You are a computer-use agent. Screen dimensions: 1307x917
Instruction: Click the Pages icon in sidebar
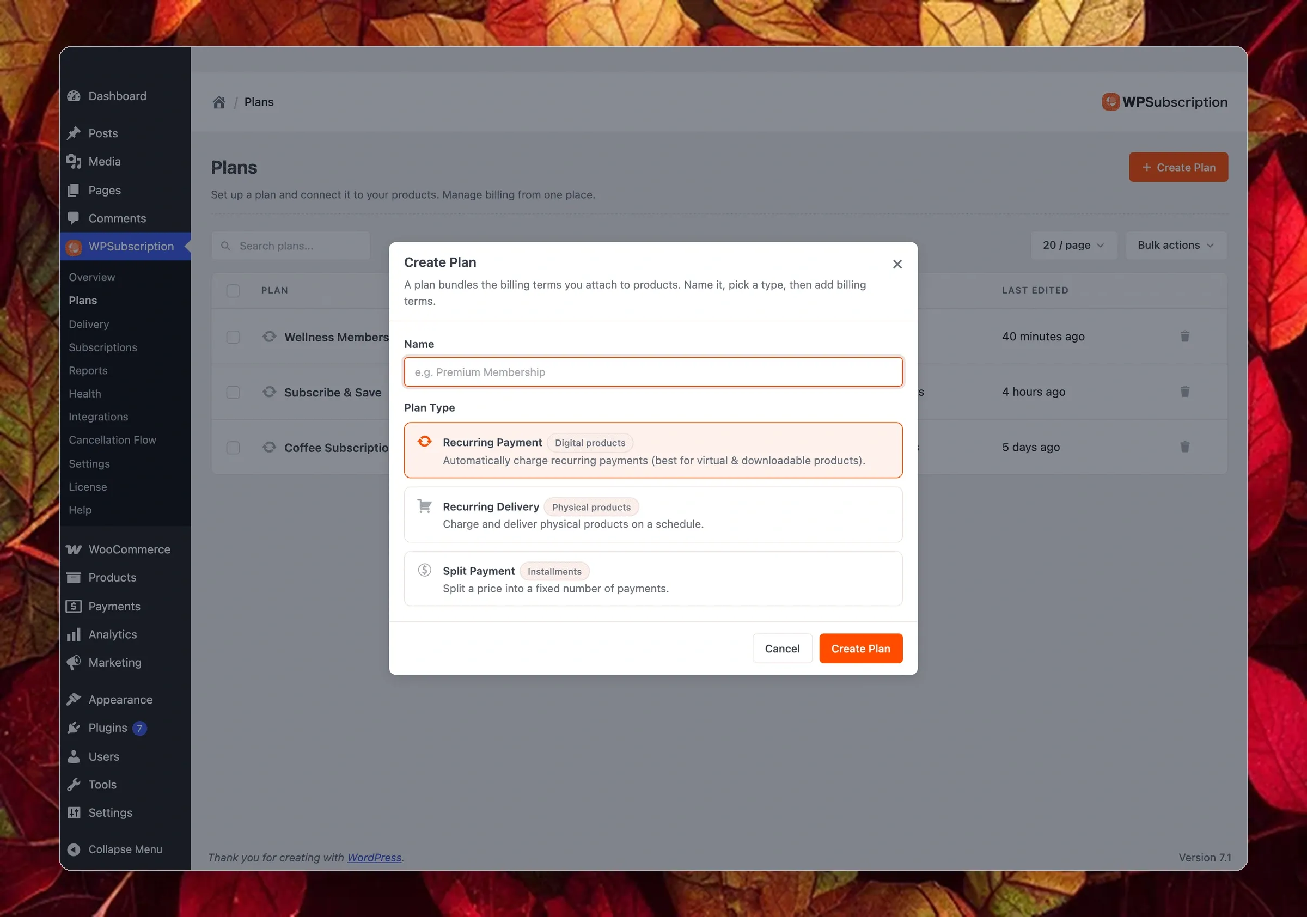point(74,190)
